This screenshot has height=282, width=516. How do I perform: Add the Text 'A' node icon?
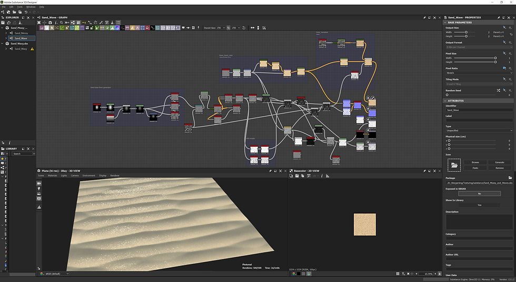[x=137, y=28]
